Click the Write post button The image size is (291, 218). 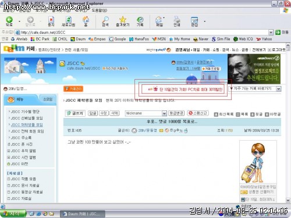point(75,113)
